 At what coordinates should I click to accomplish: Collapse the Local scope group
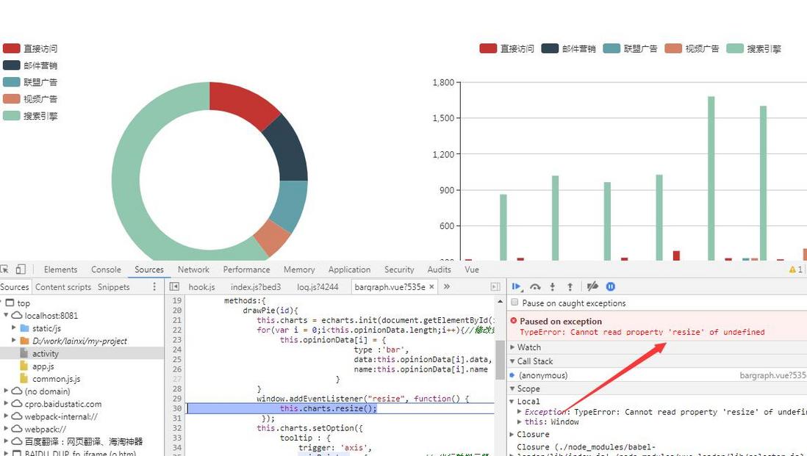click(512, 401)
